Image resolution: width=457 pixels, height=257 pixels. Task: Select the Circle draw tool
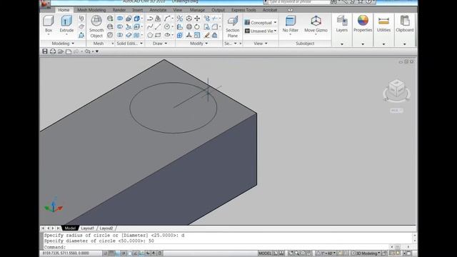tap(167, 27)
